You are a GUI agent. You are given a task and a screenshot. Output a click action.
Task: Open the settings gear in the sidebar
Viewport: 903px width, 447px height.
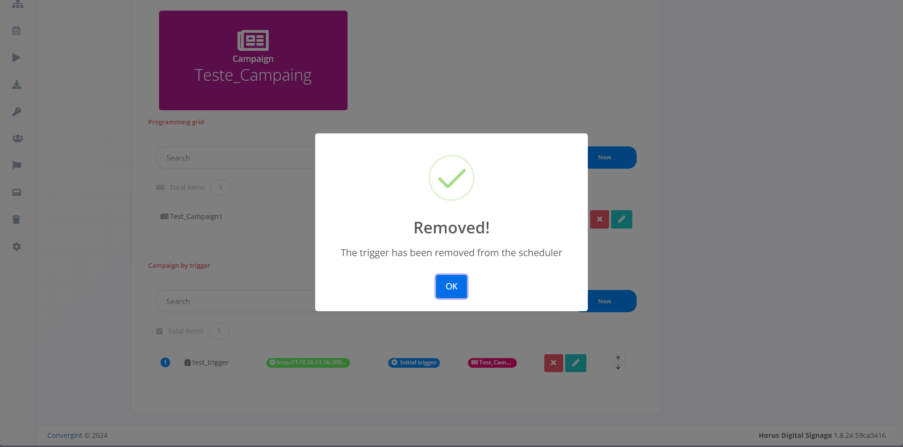[16, 247]
